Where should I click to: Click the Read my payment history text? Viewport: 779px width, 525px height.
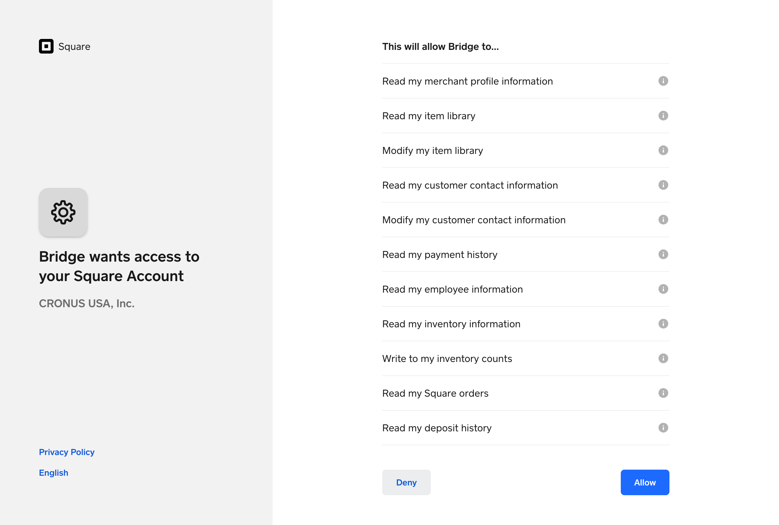[x=439, y=255]
